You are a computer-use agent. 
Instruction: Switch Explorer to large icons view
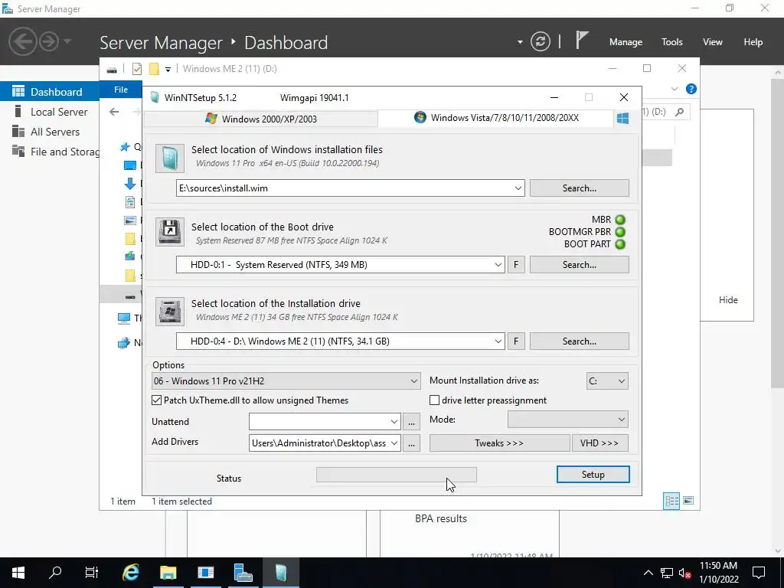pos(688,501)
